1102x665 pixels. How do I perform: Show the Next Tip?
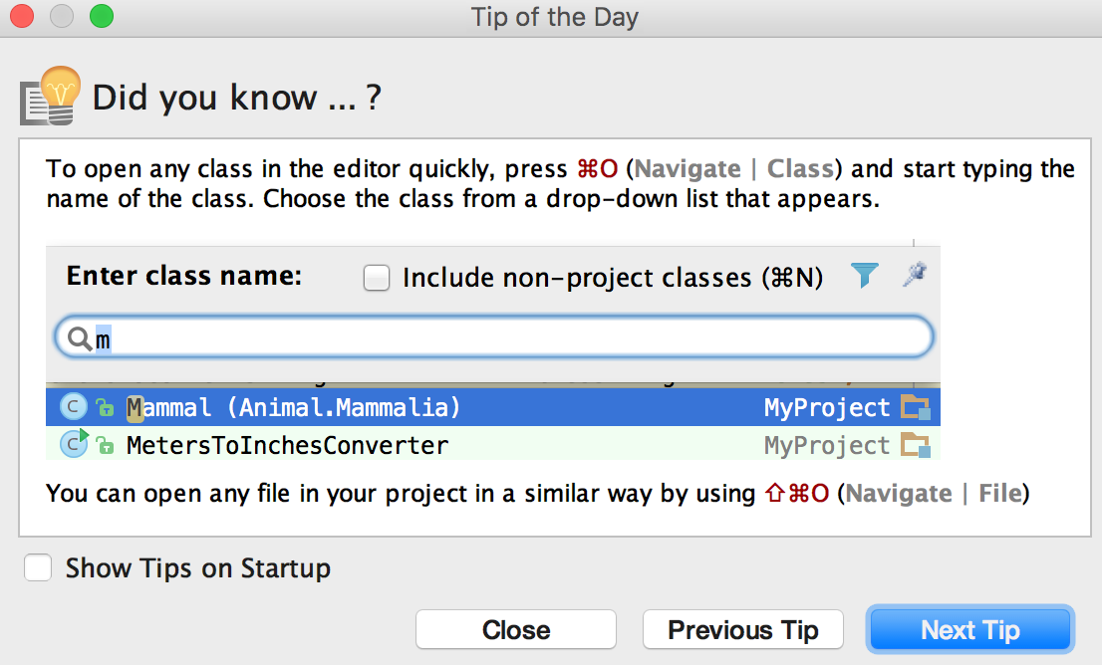pos(969,630)
